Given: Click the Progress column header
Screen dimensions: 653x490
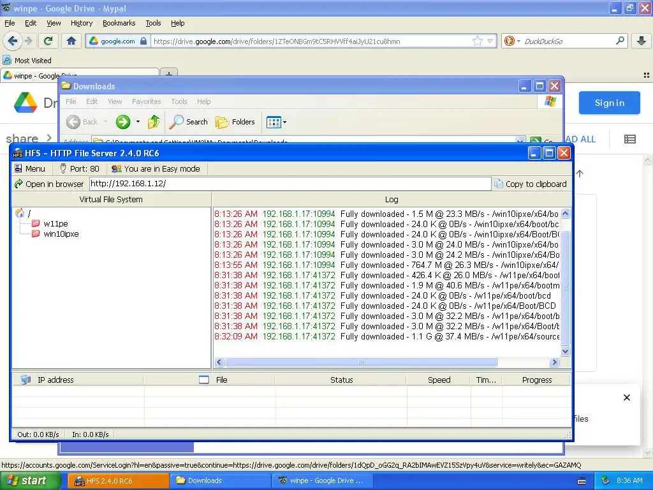Looking at the screenshot, I should (536, 380).
